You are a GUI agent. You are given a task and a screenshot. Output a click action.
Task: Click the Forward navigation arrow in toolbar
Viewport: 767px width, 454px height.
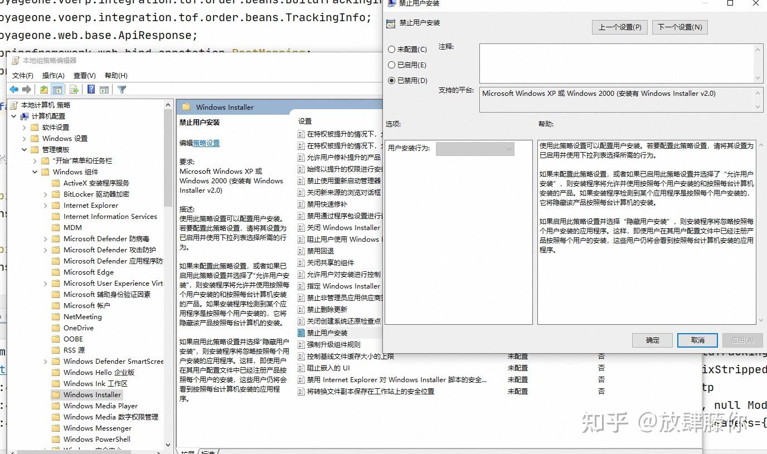pyautogui.click(x=26, y=89)
